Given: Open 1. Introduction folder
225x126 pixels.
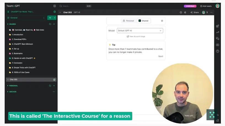Looking at the screenshot, I should [x=16, y=35].
